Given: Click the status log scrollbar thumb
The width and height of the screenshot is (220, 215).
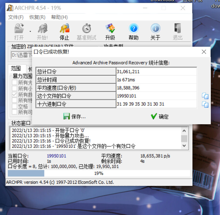Looking at the screenshot, I should tap(184, 139).
